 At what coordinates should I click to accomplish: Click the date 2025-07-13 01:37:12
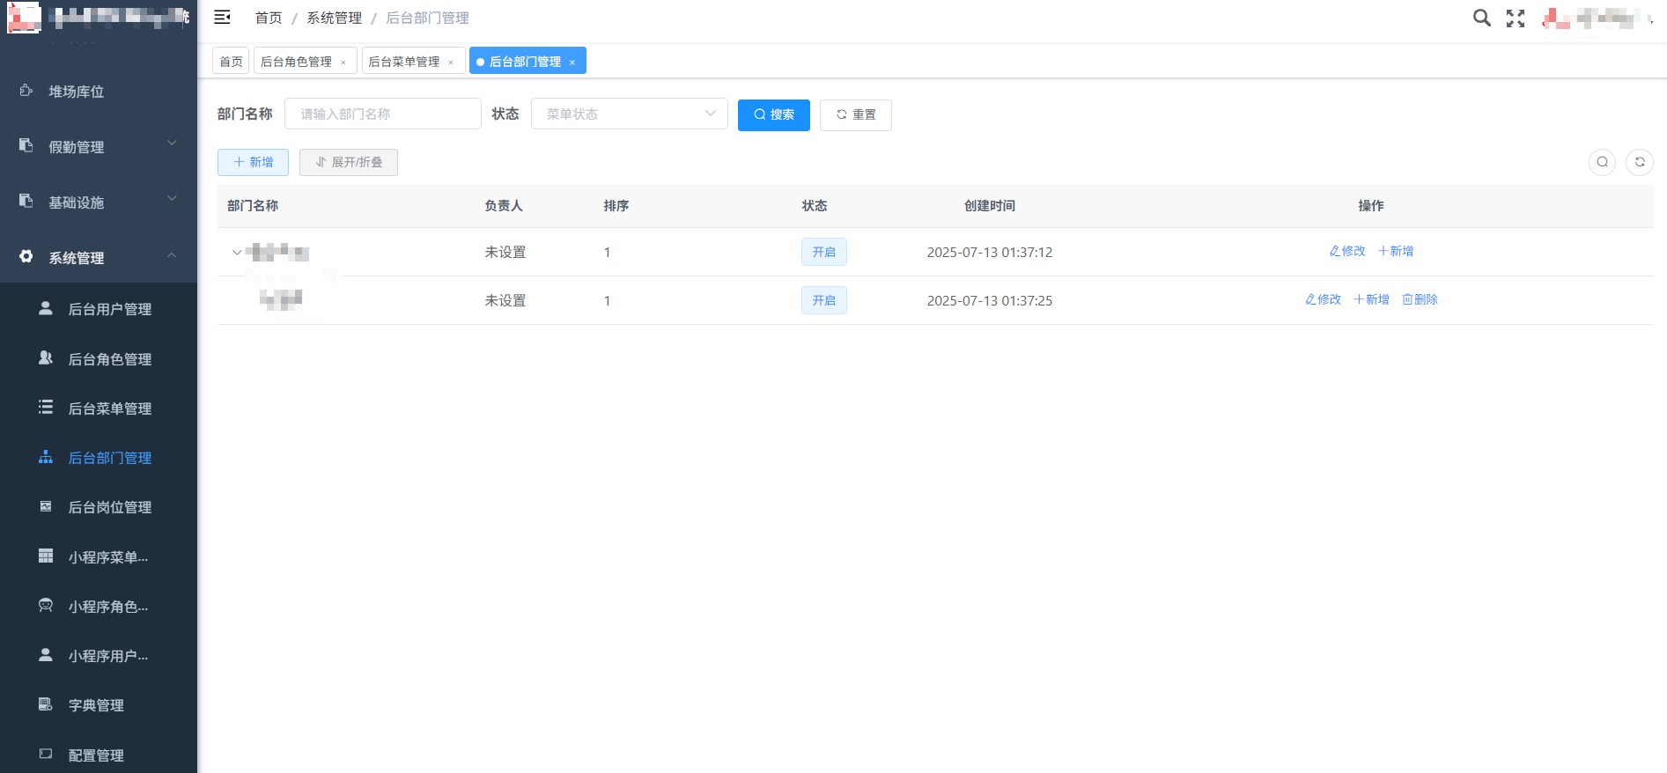pyautogui.click(x=990, y=252)
